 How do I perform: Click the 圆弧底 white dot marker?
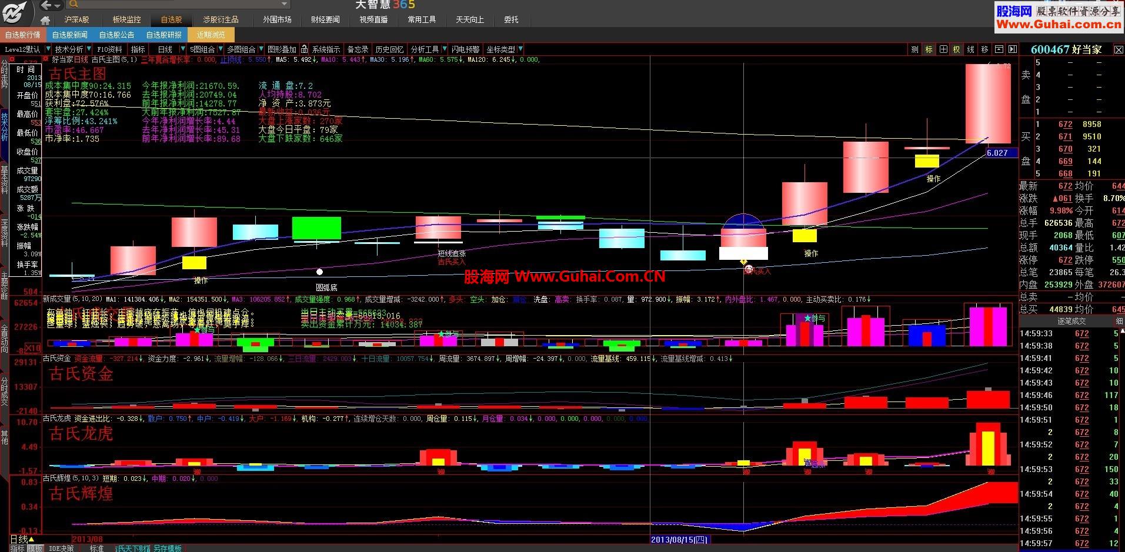tap(319, 272)
